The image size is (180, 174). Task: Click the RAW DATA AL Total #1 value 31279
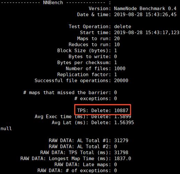pos(121,141)
